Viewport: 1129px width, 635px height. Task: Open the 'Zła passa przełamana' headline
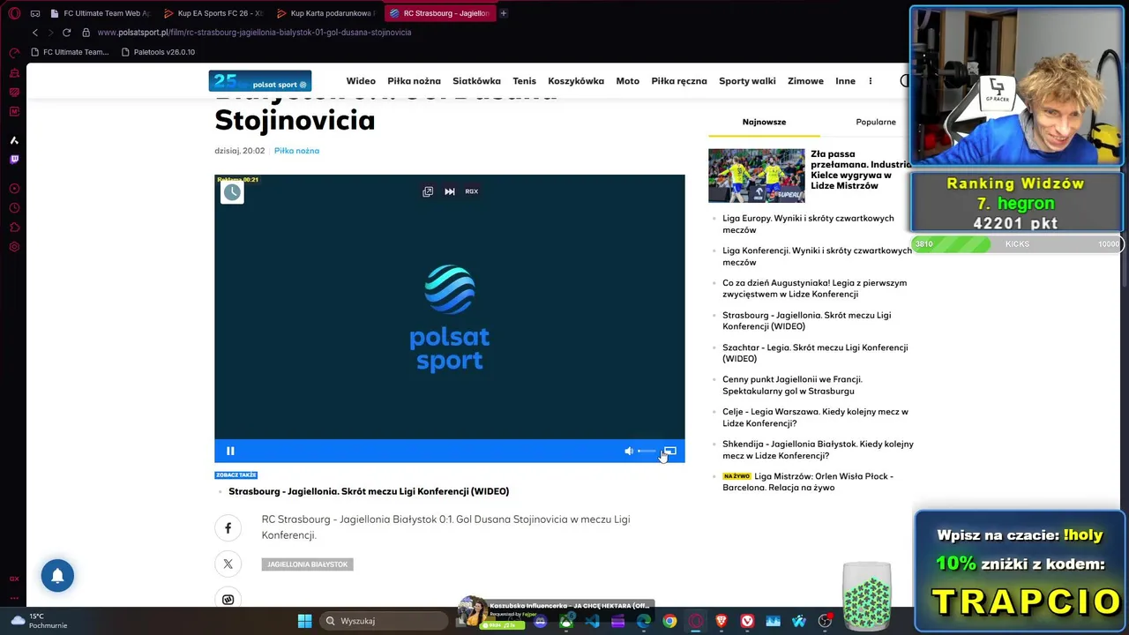861,170
